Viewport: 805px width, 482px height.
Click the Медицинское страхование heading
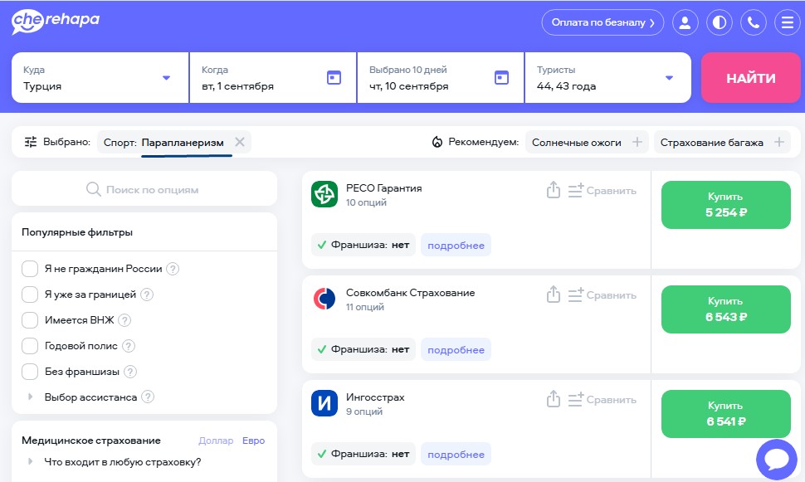click(90, 441)
